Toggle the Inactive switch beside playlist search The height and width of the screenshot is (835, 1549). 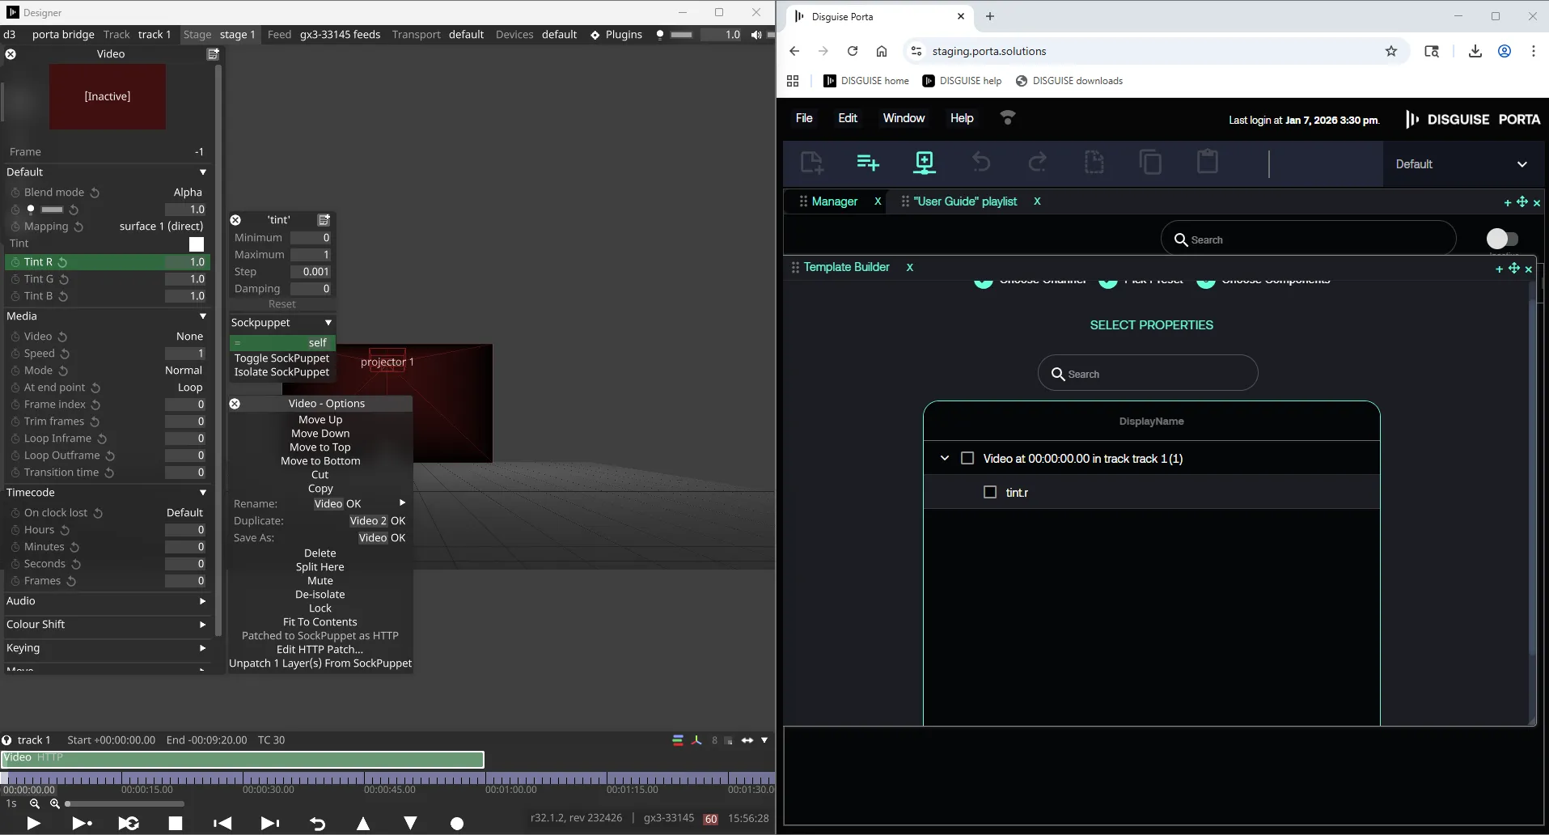(x=1501, y=239)
